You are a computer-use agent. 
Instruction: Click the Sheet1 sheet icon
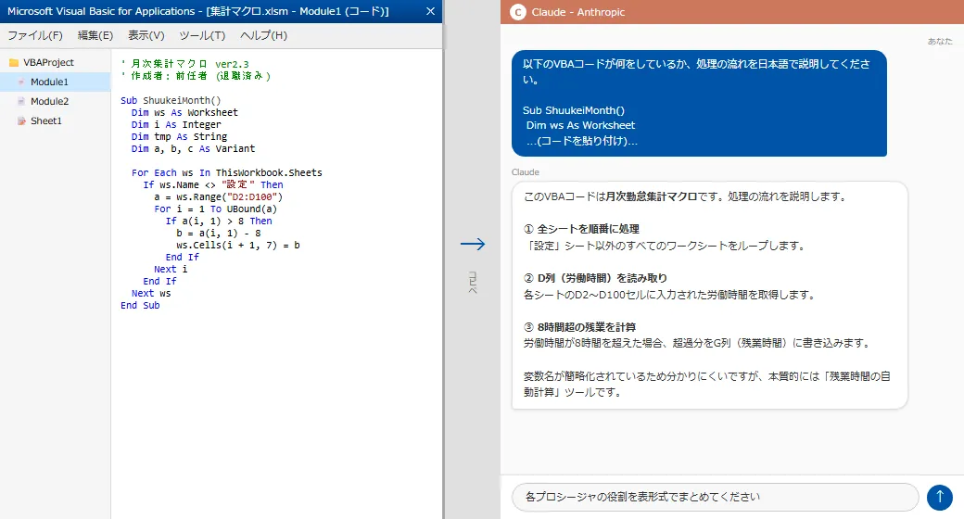21,121
